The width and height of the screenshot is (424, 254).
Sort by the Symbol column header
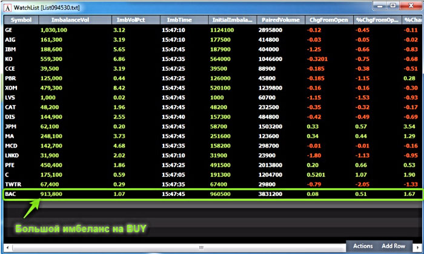coord(21,20)
